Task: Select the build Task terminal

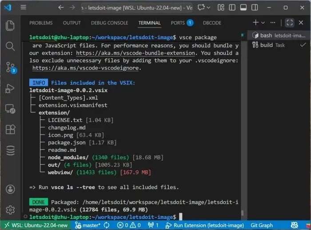Action: coord(279,45)
